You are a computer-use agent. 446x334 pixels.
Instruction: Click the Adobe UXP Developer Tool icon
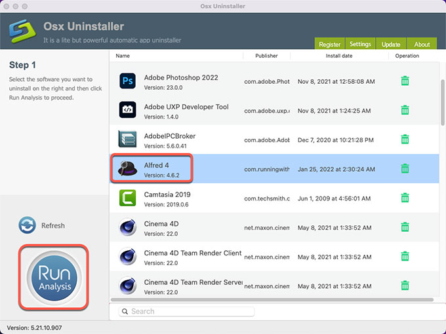(x=127, y=109)
